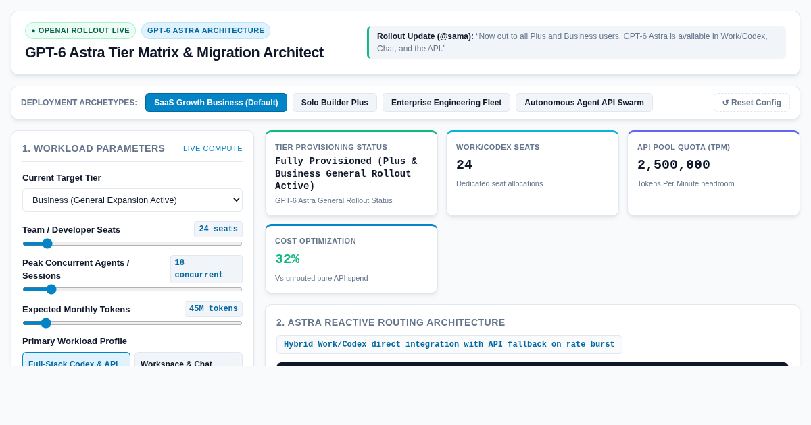
Task: Click the OpenAI Rollout Live badge
Action: click(x=80, y=30)
